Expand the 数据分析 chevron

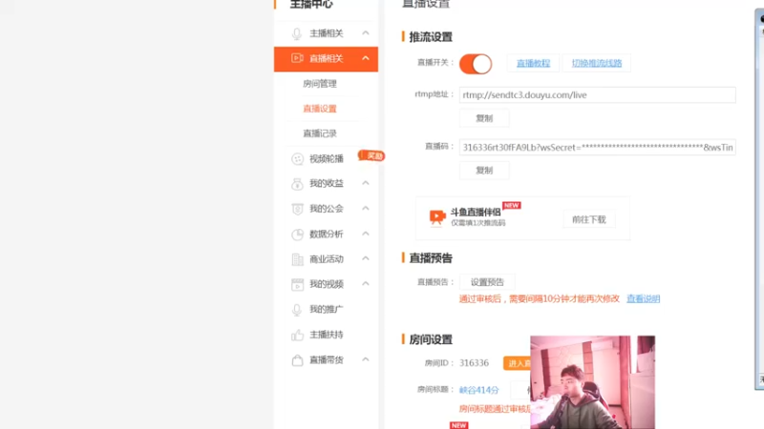point(366,234)
